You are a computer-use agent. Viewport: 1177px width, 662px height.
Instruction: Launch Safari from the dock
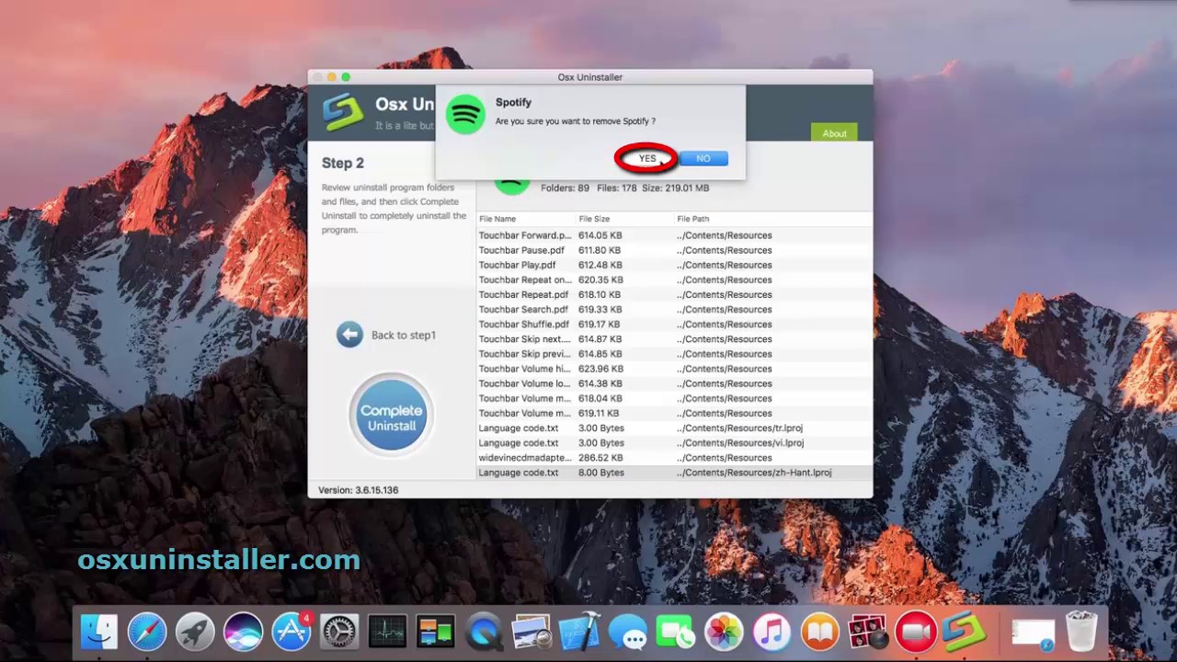click(147, 632)
